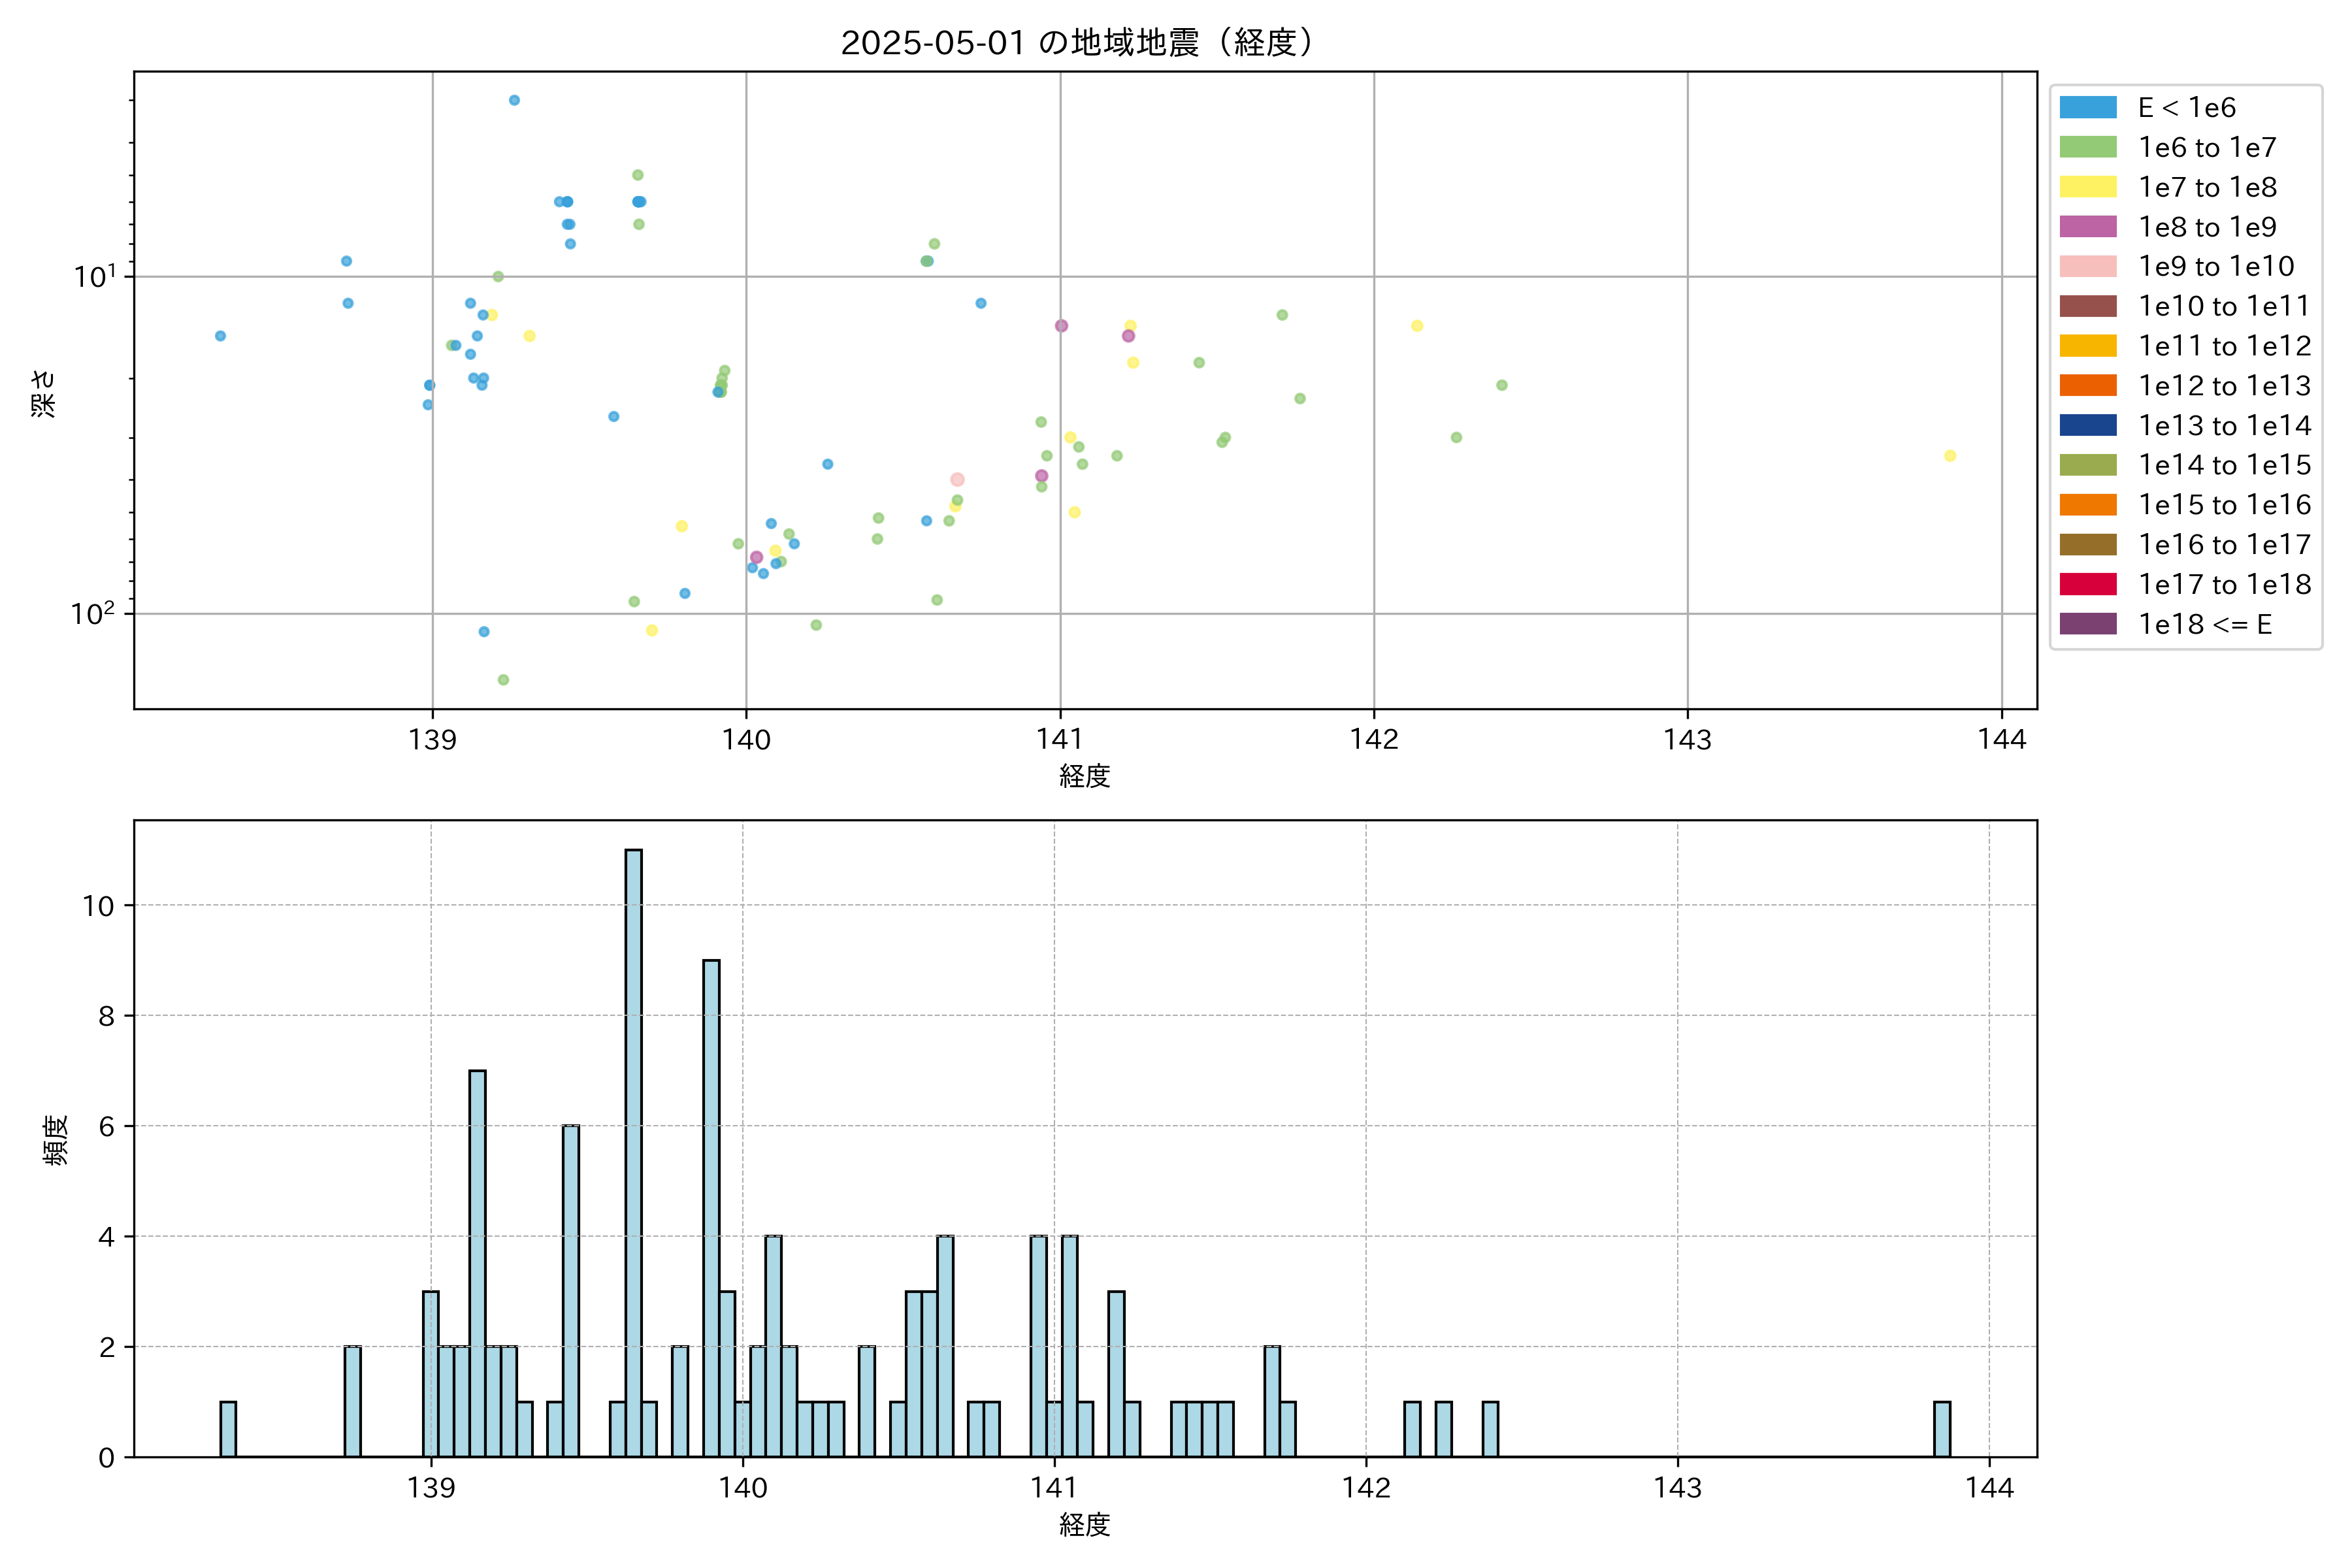Click the isolated rightmost histogram bar
The height and width of the screenshot is (1568, 2352).
point(1942,1429)
